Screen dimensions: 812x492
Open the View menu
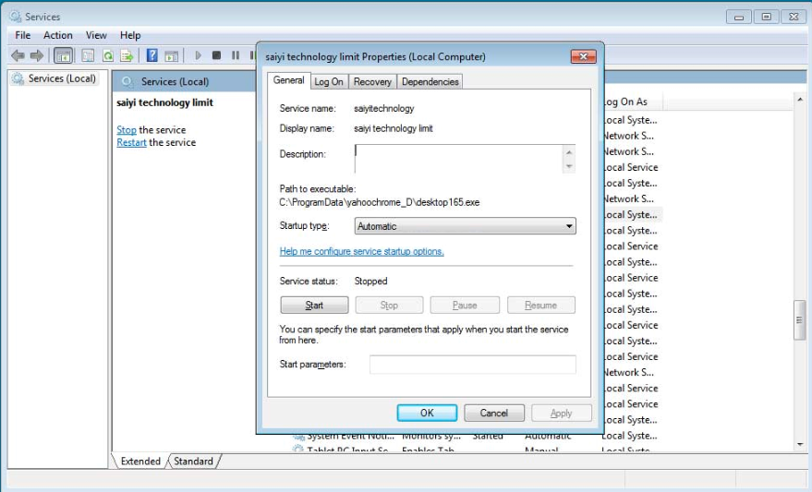[x=96, y=35]
